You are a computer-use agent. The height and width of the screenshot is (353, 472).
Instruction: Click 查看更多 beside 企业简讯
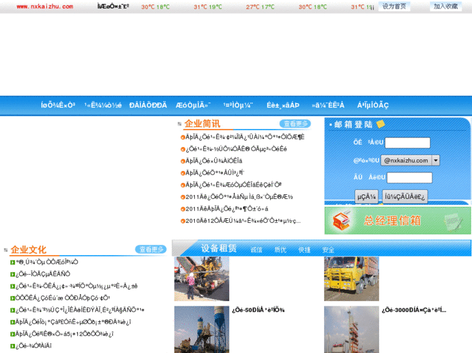click(x=295, y=124)
